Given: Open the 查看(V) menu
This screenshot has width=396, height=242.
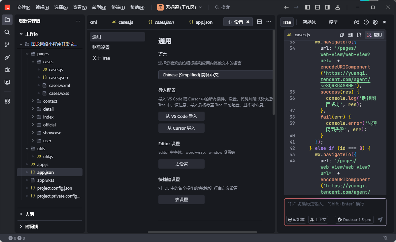Looking at the screenshot, I should click(x=80, y=7).
